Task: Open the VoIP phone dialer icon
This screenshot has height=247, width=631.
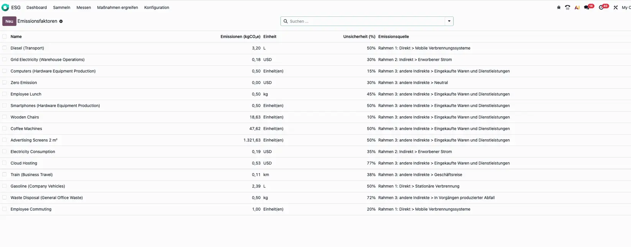Action: (x=567, y=8)
